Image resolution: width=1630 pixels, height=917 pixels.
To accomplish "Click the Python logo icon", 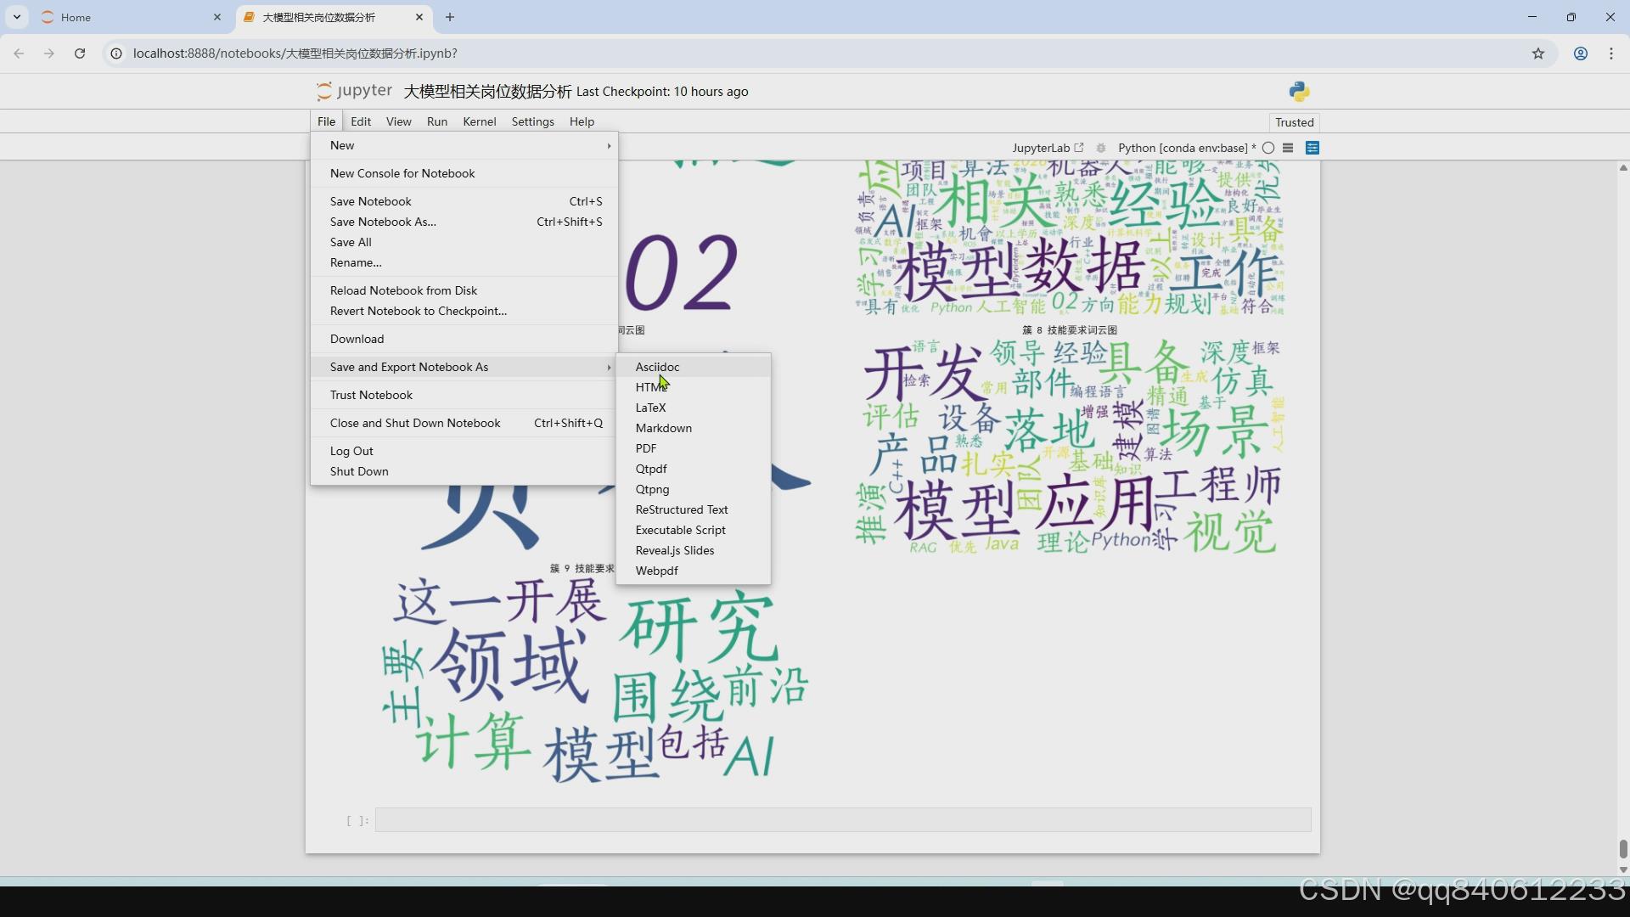I will click(x=1299, y=91).
